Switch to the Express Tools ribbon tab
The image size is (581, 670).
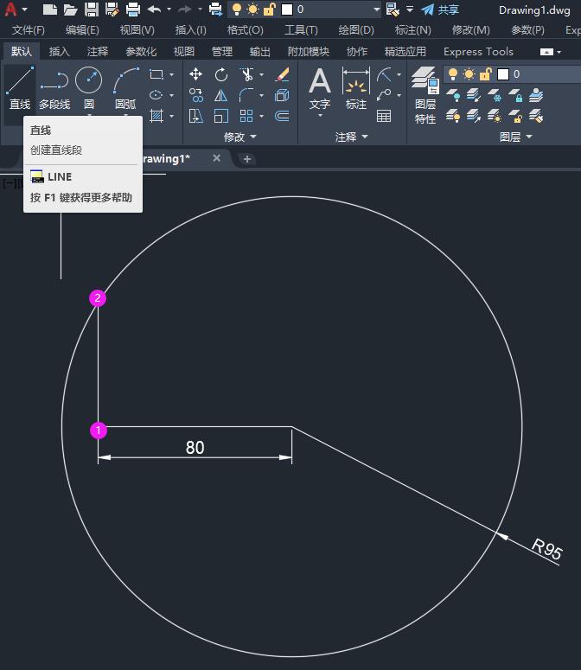pyautogui.click(x=478, y=52)
